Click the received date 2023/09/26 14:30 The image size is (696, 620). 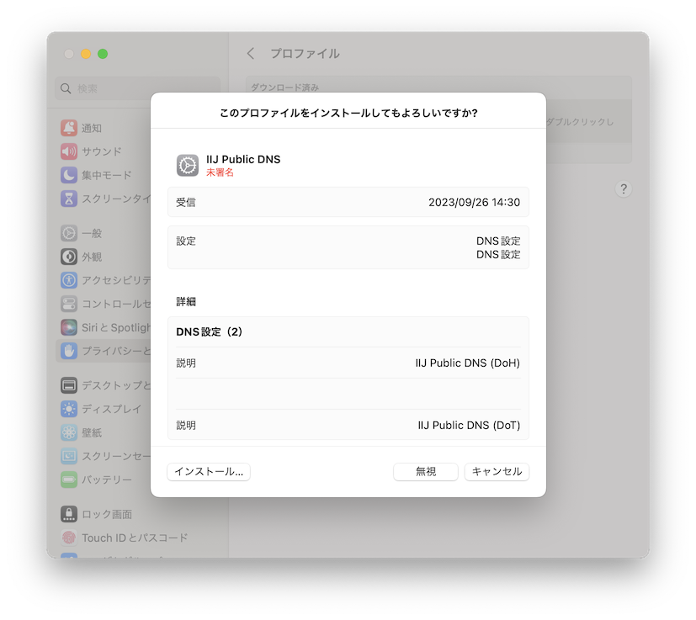tap(474, 203)
